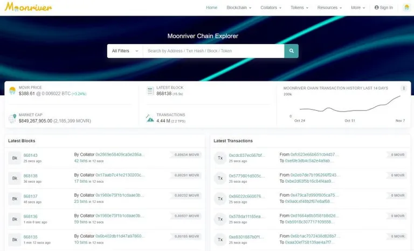Click the Bk icon for block 868143

pyautogui.click(x=15, y=158)
